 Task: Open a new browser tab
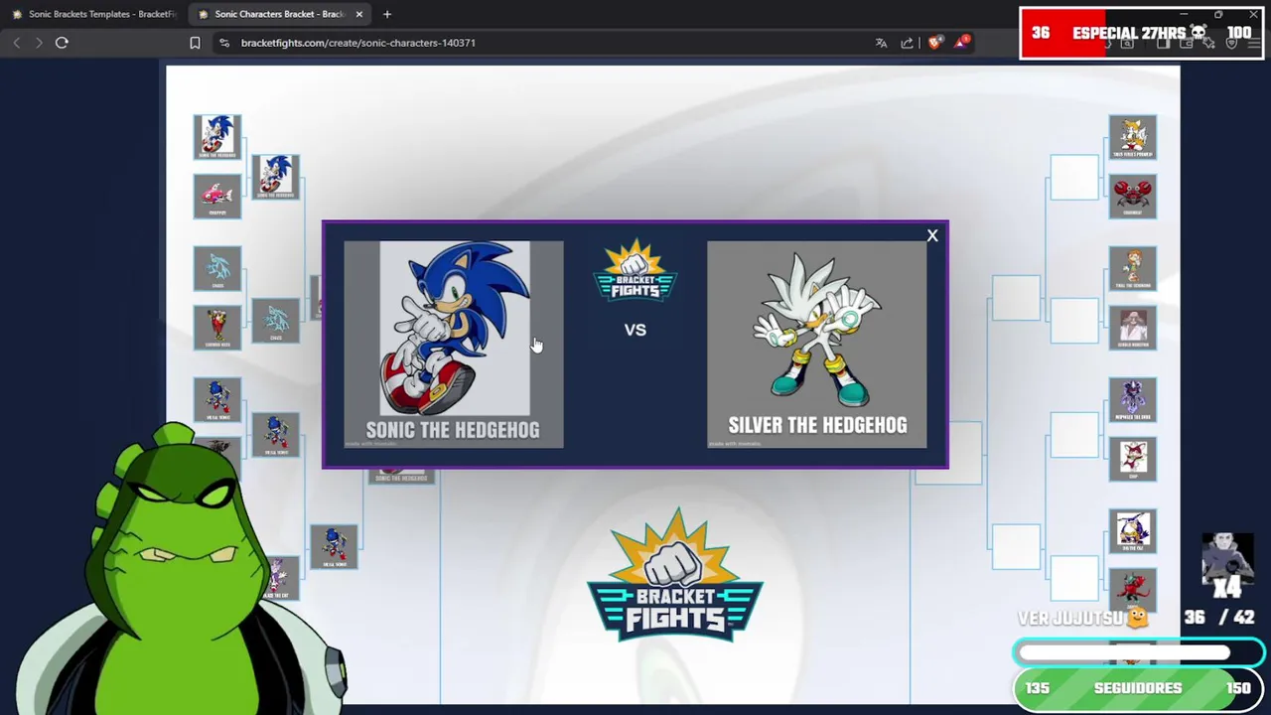tap(387, 14)
